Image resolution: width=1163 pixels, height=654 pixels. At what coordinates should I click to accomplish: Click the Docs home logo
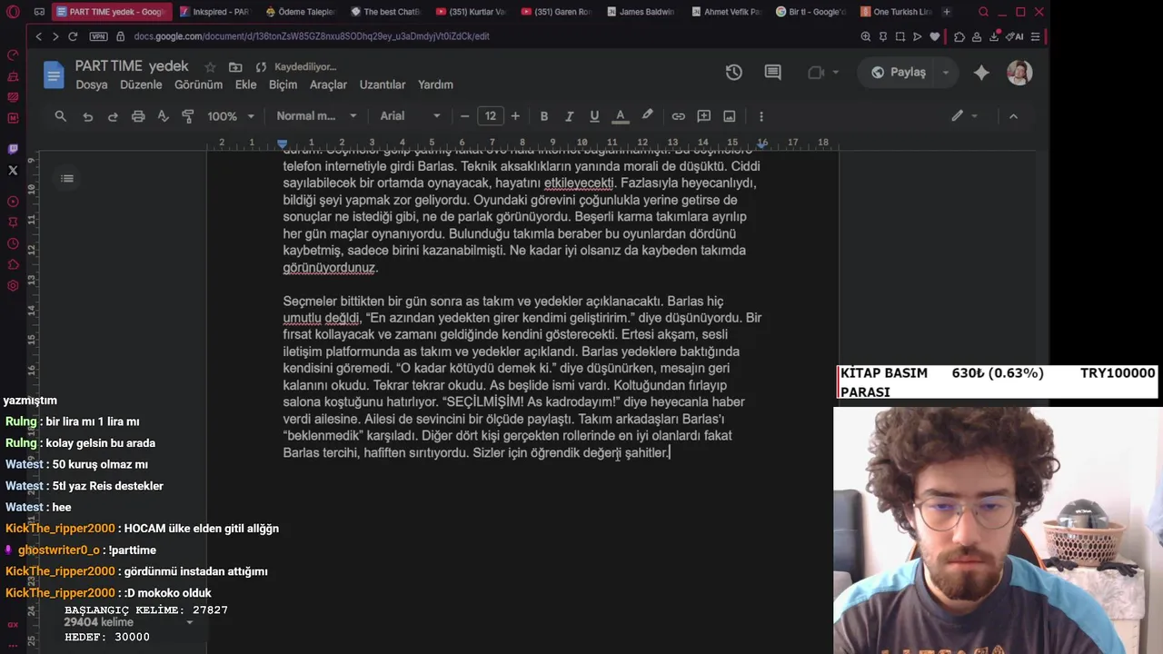pos(54,74)
